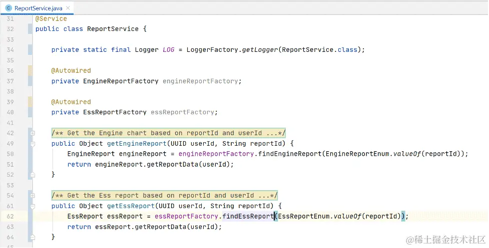Click the Java class icon on the ReportService.java tab
This screenshot has height=248, width=489.
pyautogui.click(x=9, y=8)
